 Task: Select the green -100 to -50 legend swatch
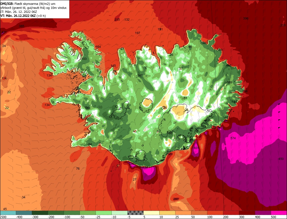pyautogui.click(x=72, y=213)
